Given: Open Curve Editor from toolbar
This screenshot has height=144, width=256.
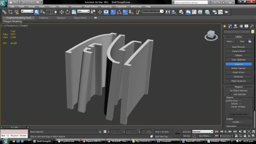Looking at the screenshot, I should point(194,12).
